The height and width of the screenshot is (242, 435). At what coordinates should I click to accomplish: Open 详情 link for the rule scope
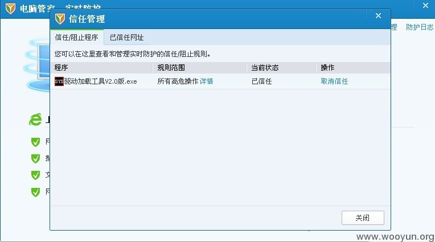click(x=207, y=81)
